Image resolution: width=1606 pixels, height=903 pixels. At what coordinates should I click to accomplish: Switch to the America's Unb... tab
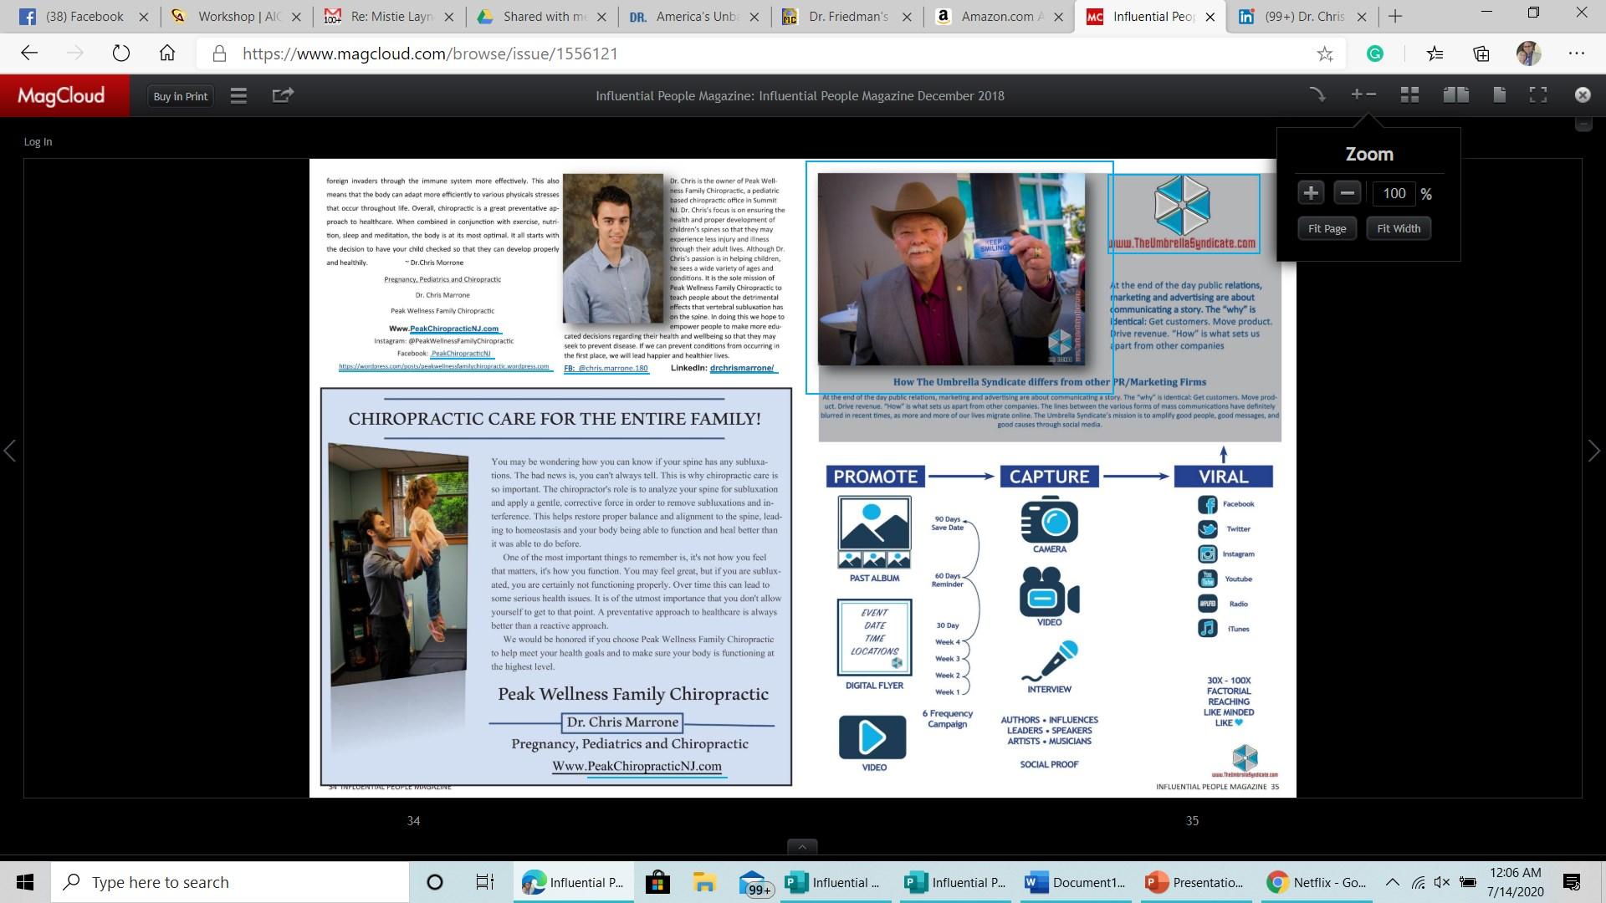[x=696, y=16]
